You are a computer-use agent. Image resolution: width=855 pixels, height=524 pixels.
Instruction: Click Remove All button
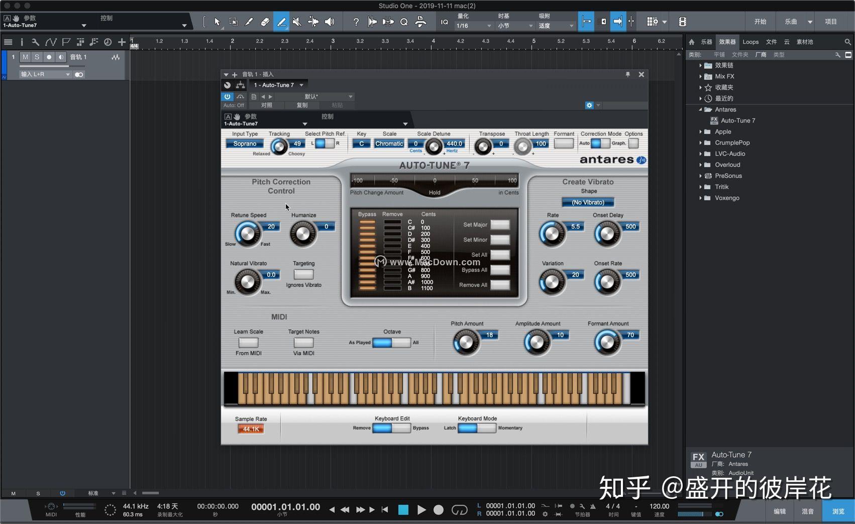pyautogui.click(x=500, y=285)
